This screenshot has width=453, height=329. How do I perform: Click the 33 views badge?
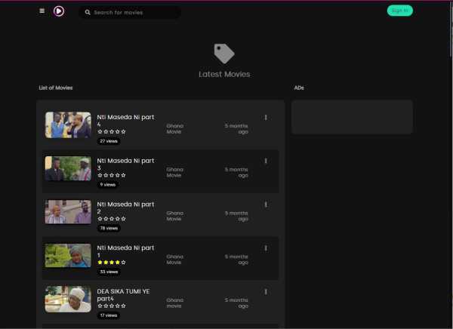click(109, 272)
